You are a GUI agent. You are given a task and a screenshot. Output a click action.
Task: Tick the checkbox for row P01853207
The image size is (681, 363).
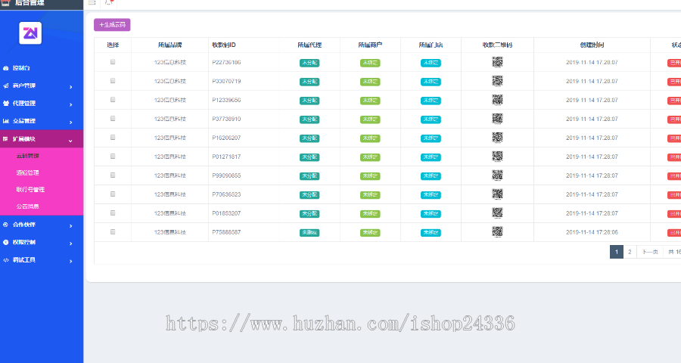113,213
